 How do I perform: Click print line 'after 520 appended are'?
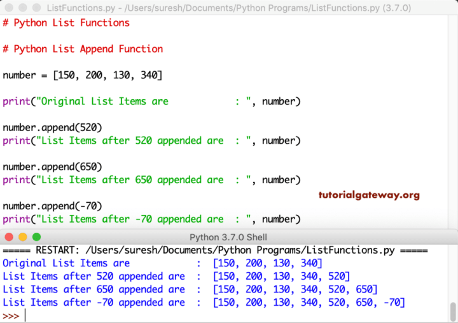(151, 141)
